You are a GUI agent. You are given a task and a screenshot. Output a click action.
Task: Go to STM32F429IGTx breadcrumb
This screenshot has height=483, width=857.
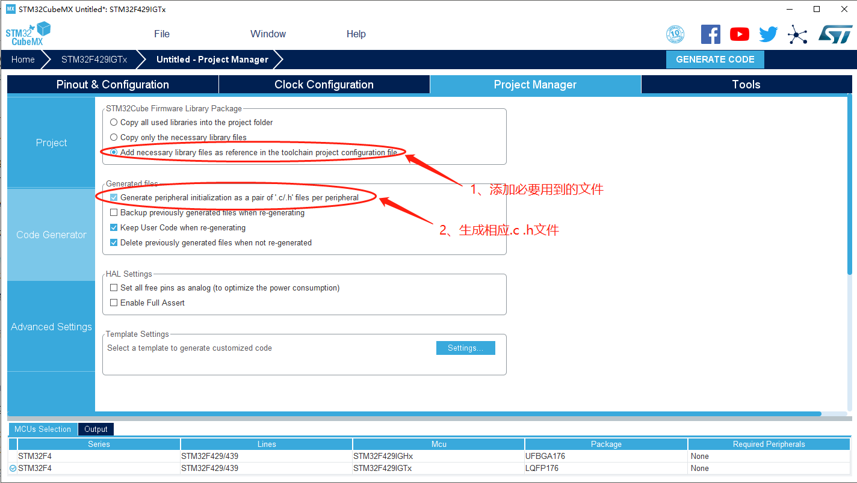coord(94,59)
